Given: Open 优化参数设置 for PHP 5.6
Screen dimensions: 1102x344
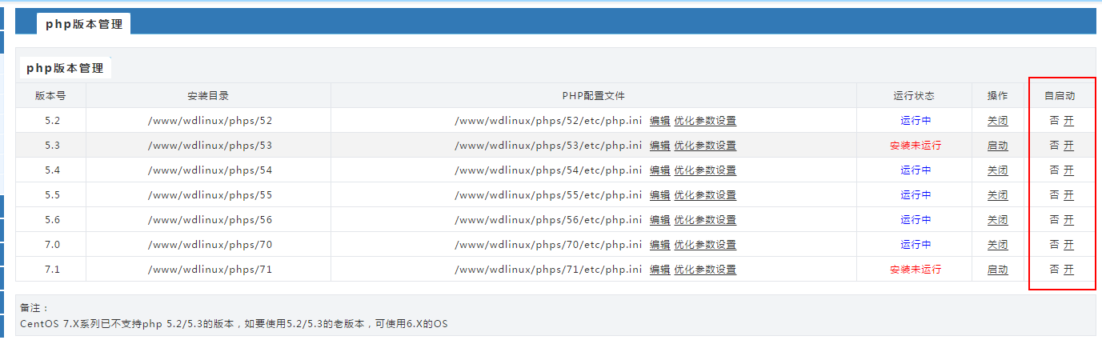Looking at the screenshot, I should click(705, 220).
